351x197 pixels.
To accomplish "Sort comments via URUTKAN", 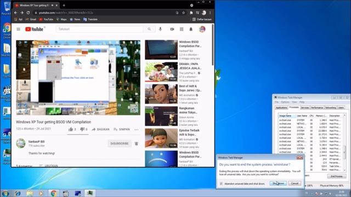I will (49, 166).
